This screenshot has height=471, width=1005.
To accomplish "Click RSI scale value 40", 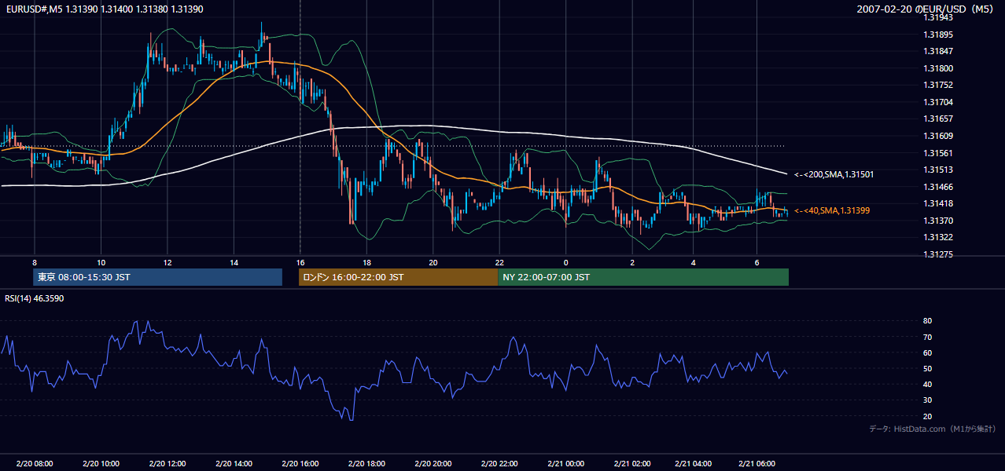I will (928, 384).
